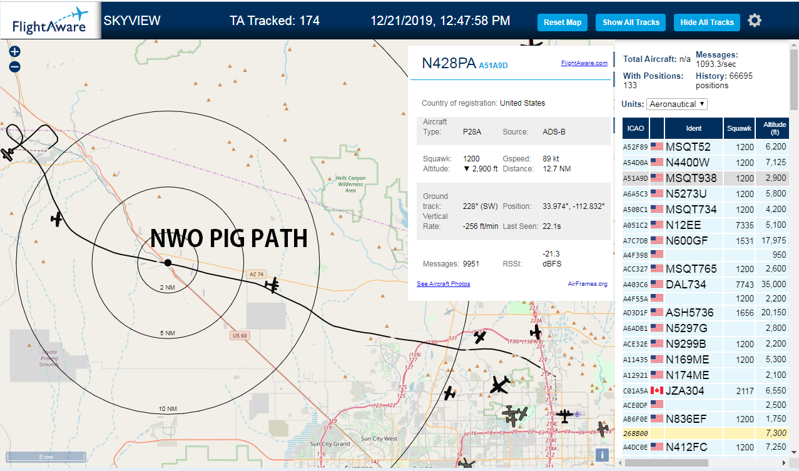Select the N600GF row
This screenshot has height=471, width=799.
pyautogui.click(x=706, y=240)
